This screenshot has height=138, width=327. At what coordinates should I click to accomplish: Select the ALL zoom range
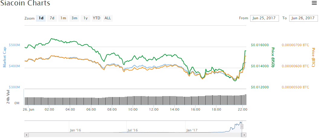(108, 18)
